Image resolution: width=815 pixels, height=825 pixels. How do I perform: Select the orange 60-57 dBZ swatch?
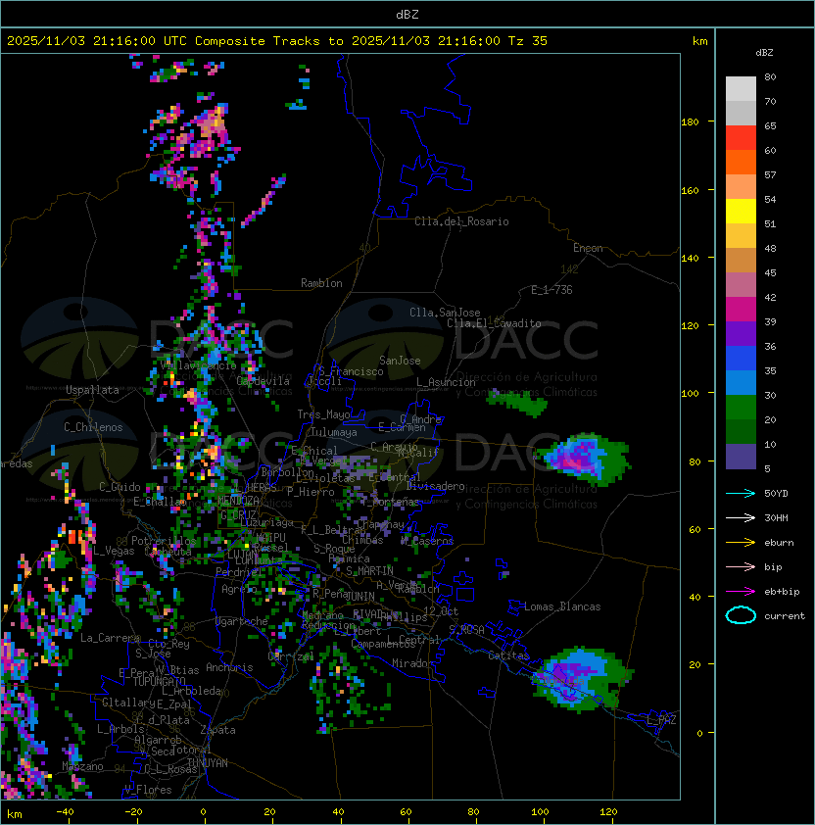click(741, 163)
